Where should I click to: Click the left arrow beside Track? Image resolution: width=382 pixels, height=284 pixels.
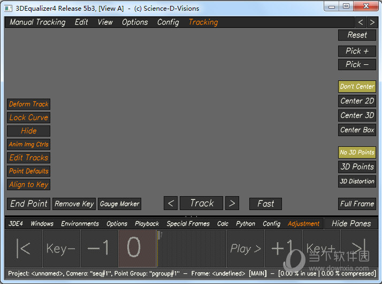[170, 204]
